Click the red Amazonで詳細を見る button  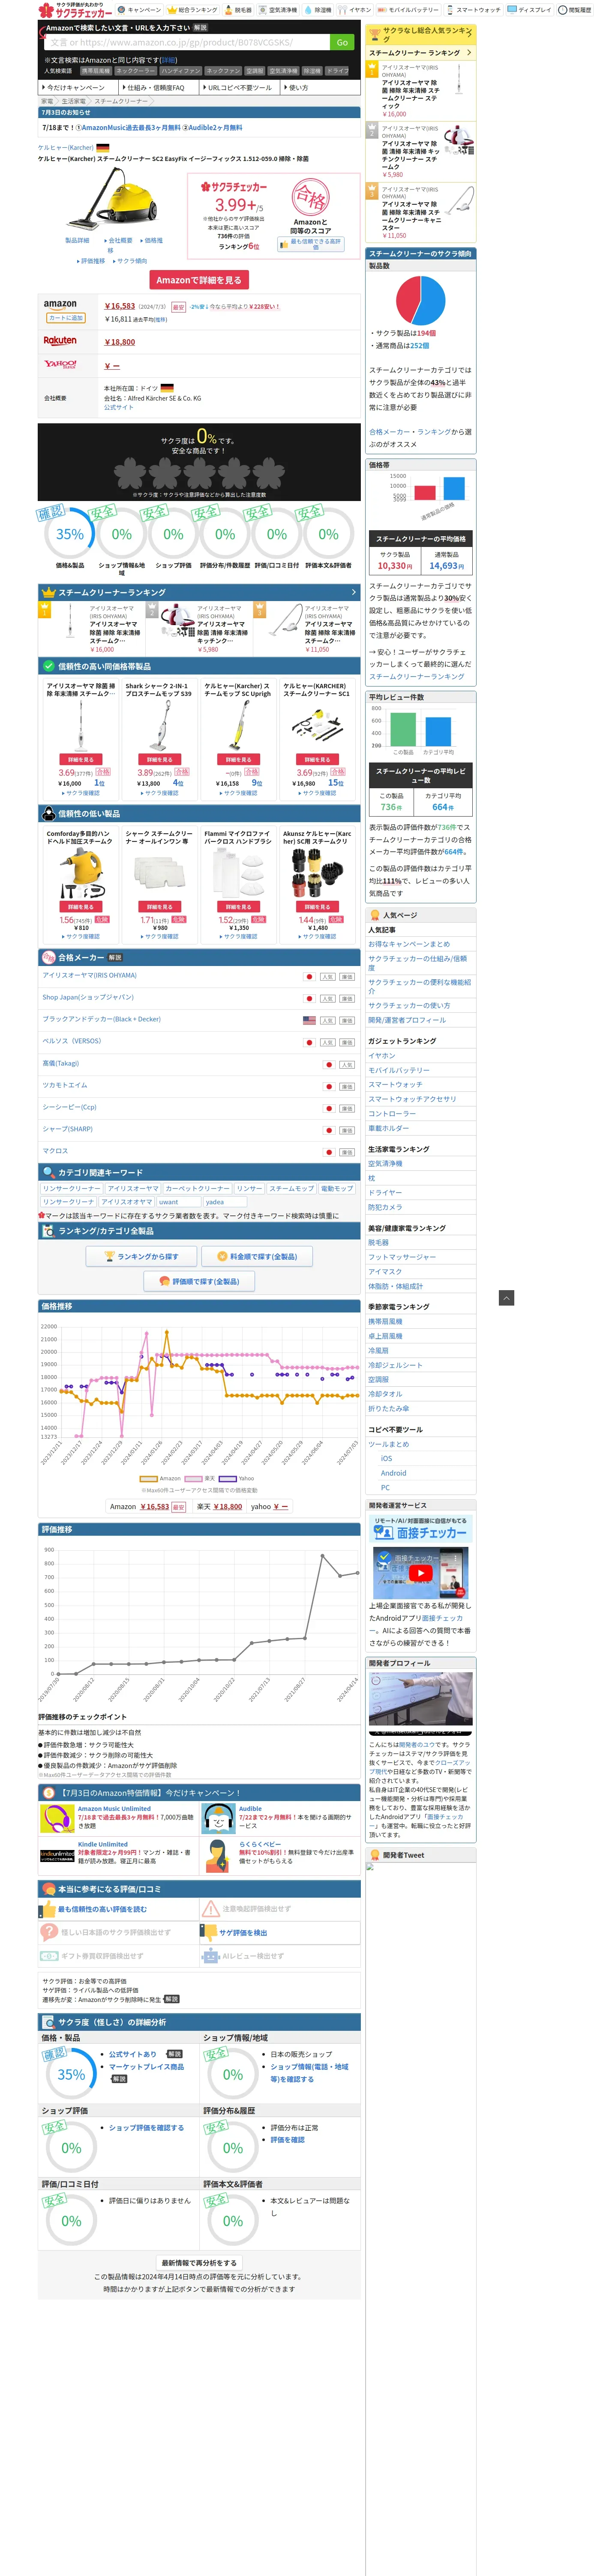tap(199, 280)
